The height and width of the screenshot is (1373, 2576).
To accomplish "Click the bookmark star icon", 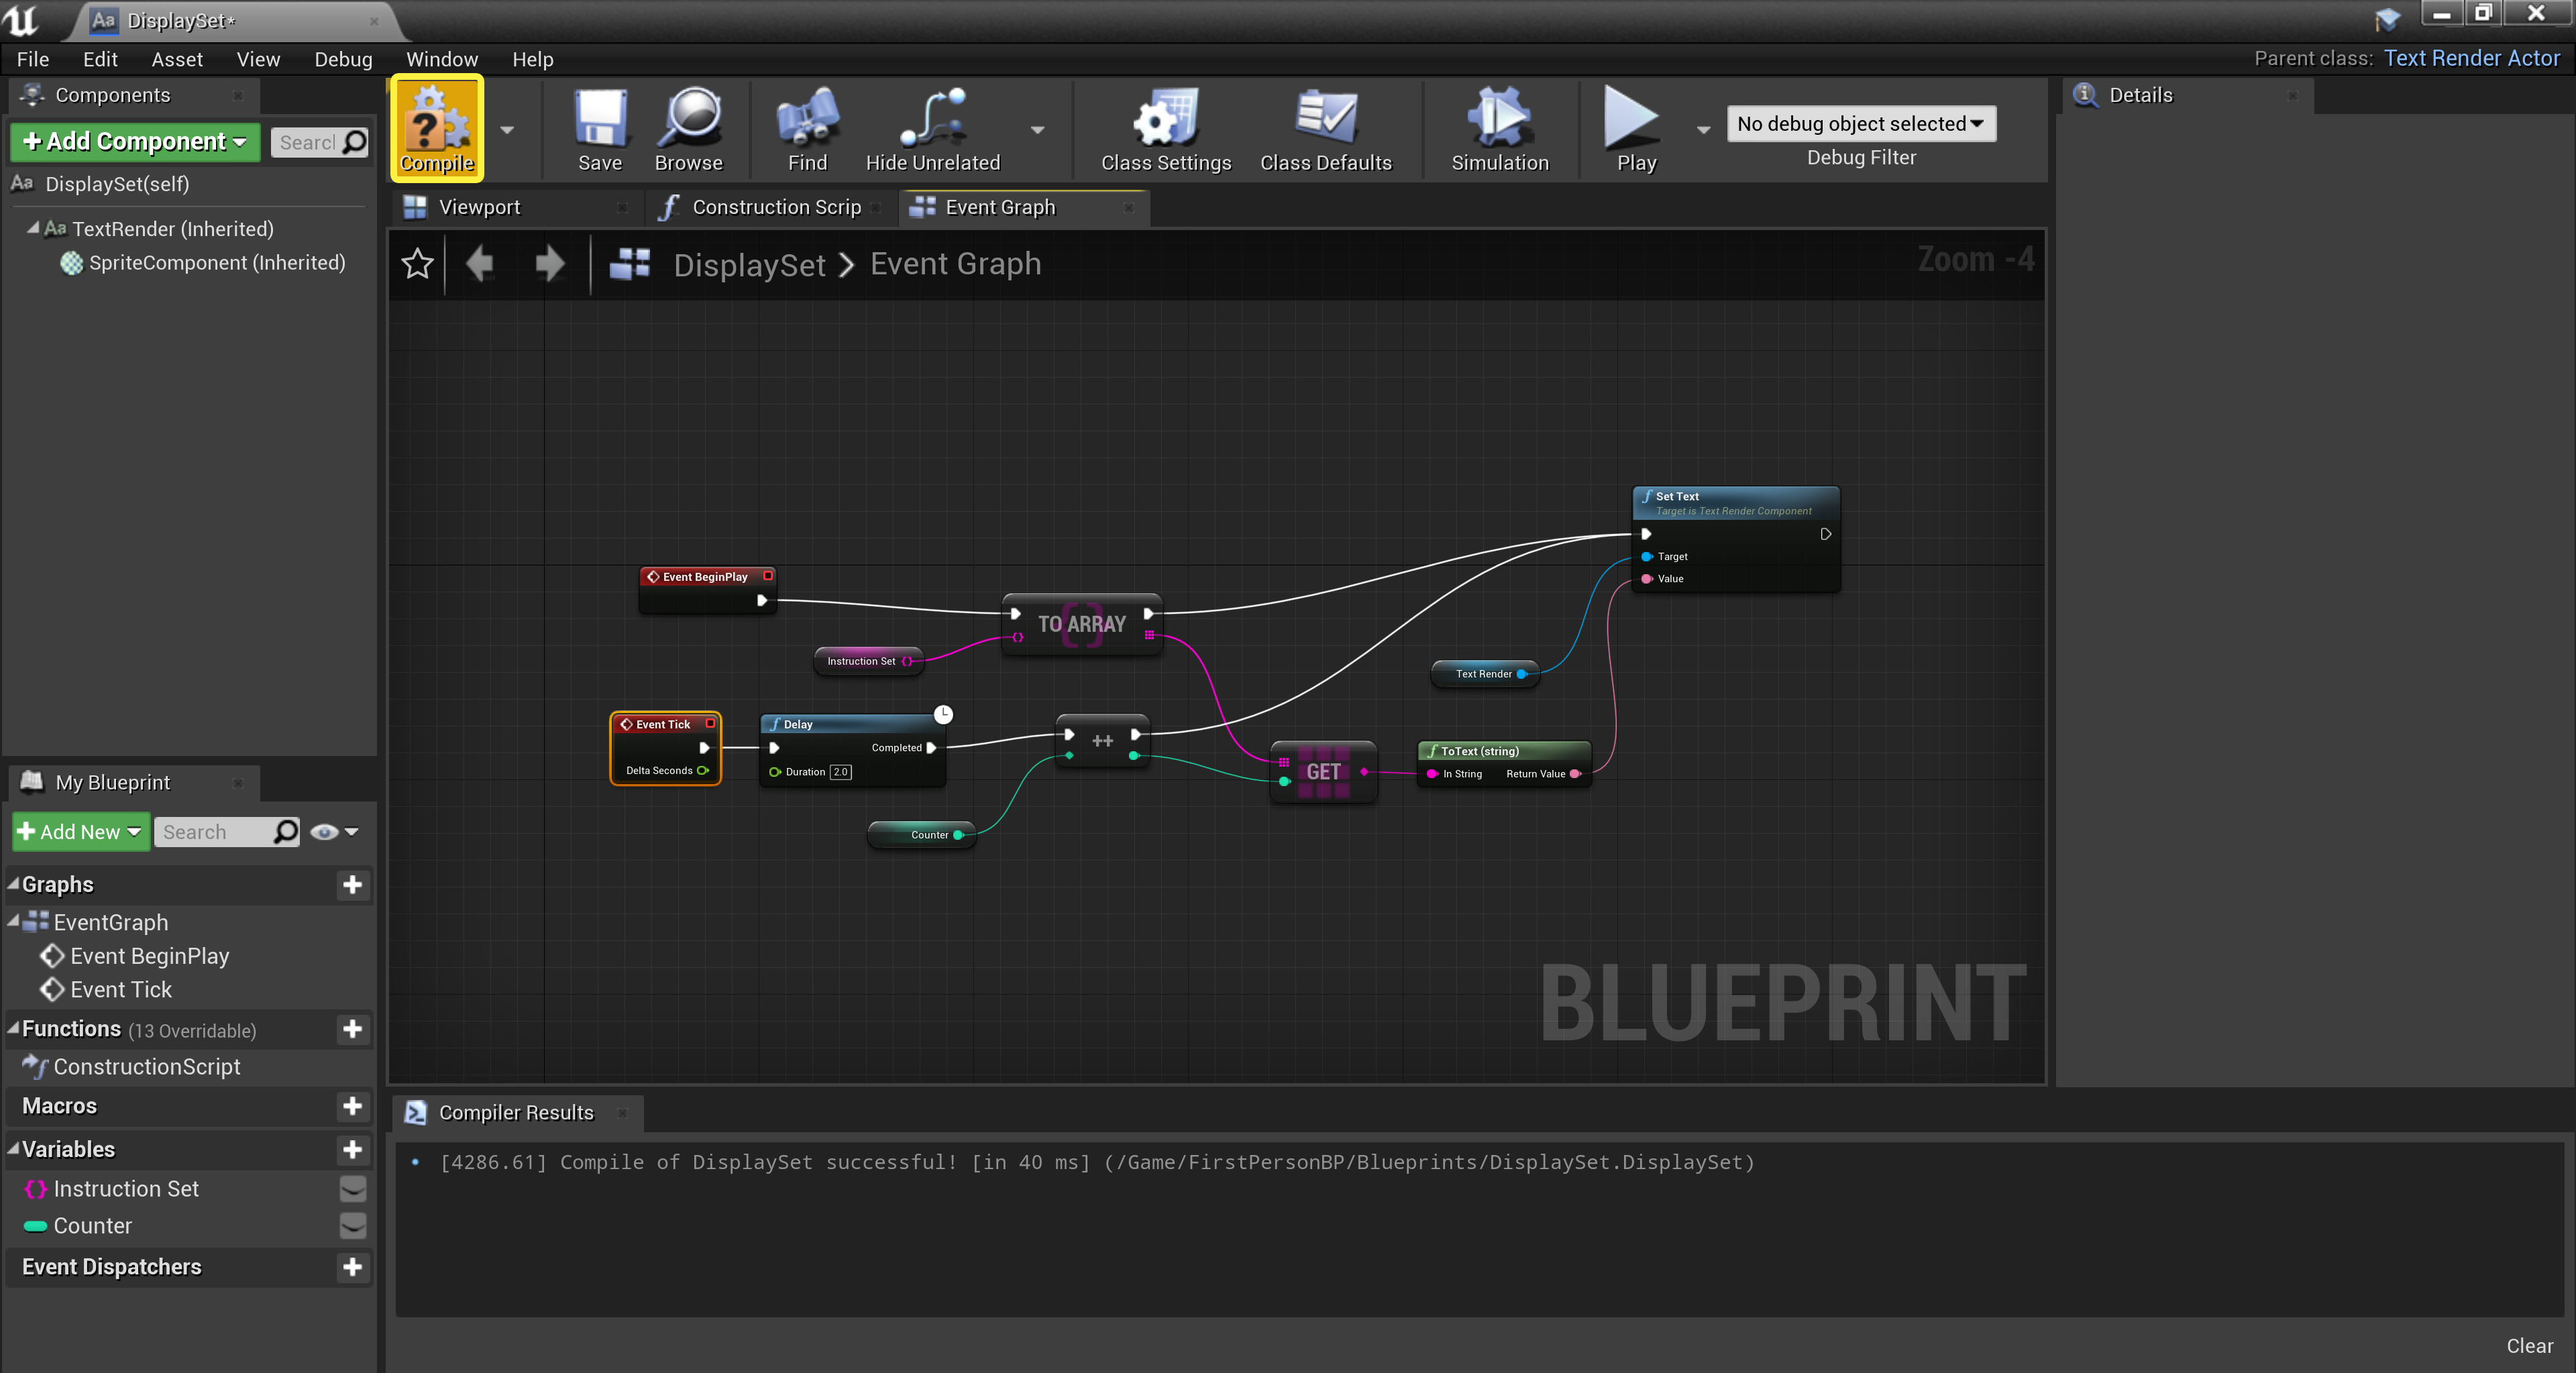I will (417, 264).
